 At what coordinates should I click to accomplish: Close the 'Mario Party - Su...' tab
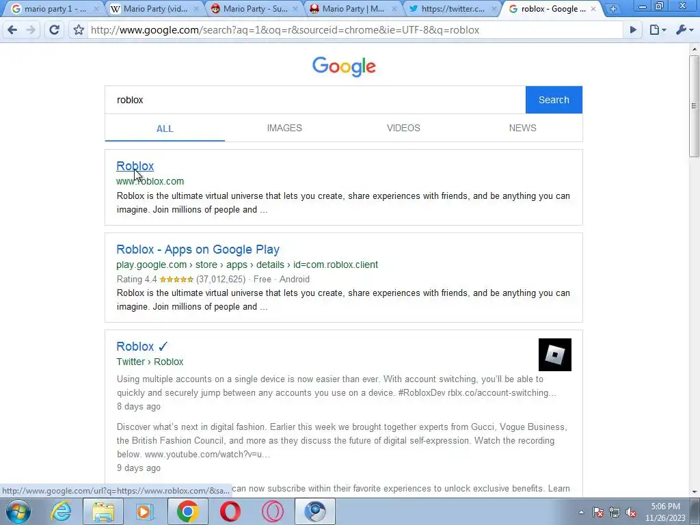tap(295, 8)
